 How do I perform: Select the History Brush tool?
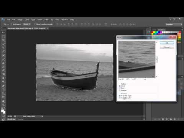3,67
